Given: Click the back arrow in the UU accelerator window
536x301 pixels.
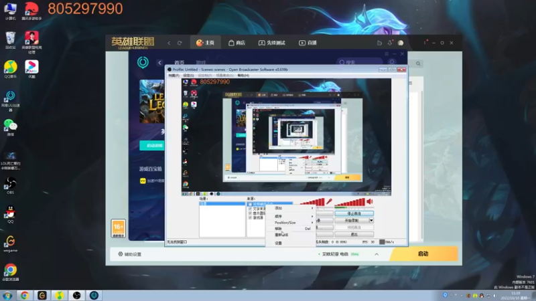Looking at the screenshot, I should tap(159, 62).
